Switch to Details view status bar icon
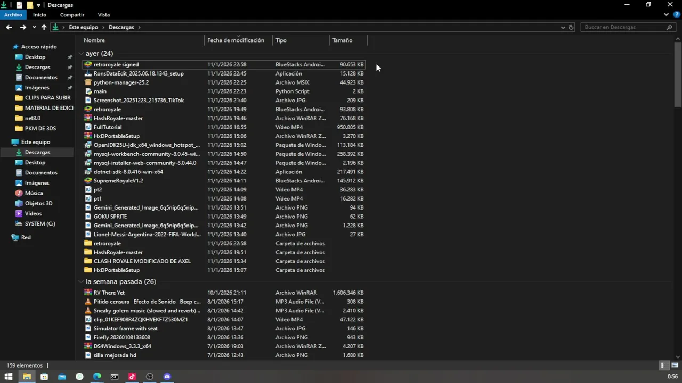 click(x=663, y=365)
